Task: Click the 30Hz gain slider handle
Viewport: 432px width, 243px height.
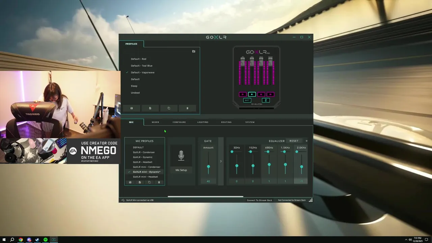Action: point(237,166)
